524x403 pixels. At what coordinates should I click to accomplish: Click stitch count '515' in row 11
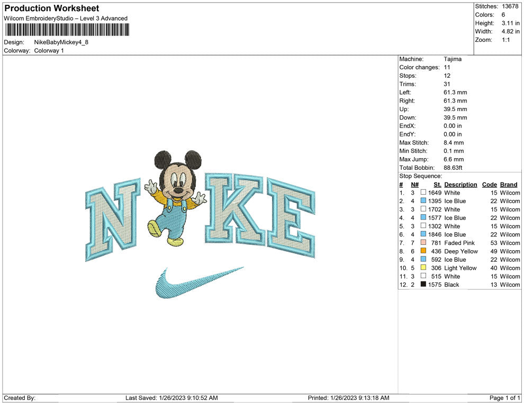(436, 276)
